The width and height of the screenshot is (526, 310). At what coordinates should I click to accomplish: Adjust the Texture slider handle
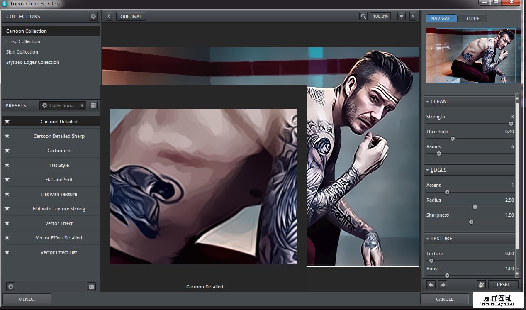click(x=431, y=261)
